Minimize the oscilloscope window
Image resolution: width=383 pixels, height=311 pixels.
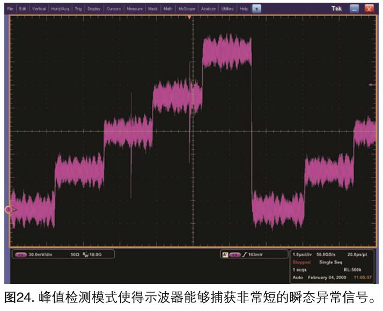coord(355,9)
